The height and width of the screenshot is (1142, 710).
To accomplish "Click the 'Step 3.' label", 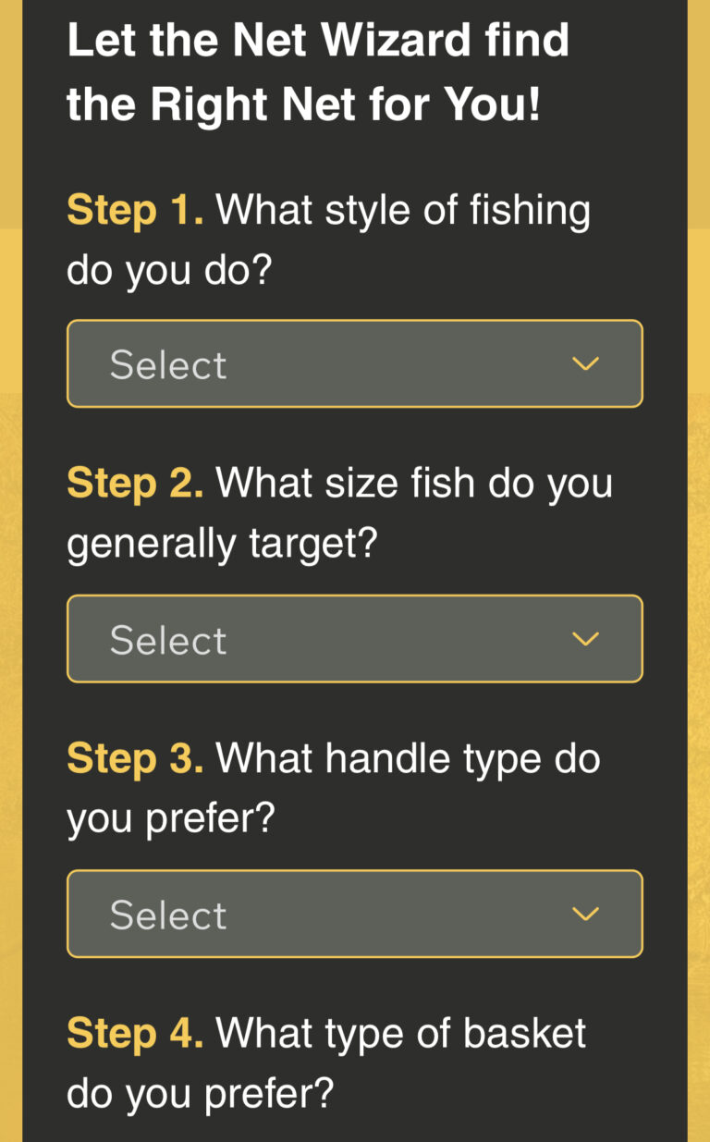I will pos(135,759).
